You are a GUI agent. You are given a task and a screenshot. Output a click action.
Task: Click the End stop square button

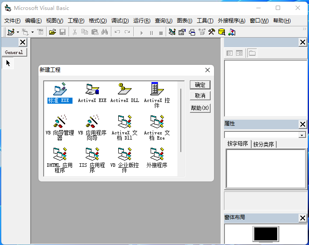[x=161, y=33]
